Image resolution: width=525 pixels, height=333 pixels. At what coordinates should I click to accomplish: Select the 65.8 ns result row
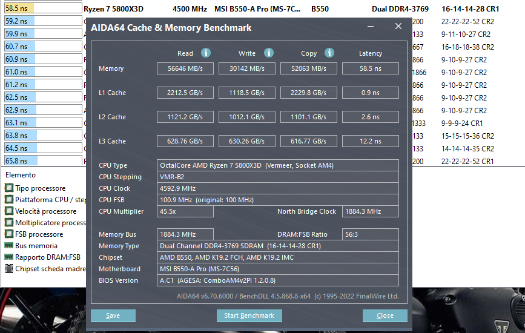pyautogui.click(x=43, y=160)
